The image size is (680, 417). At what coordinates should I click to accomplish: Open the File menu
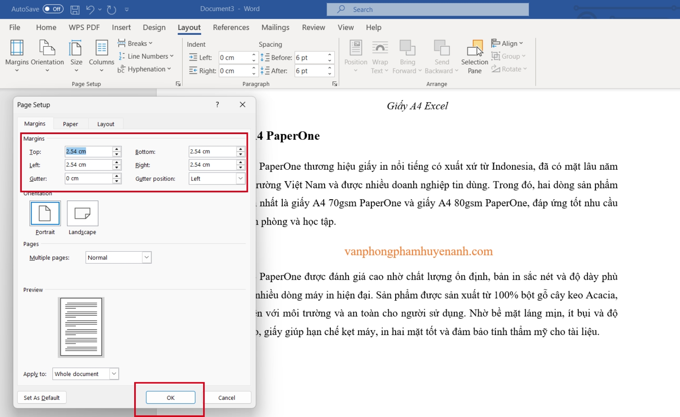pyautogui.click(x=15, y=27)
